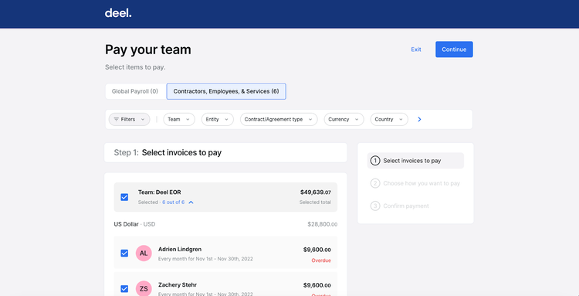Image resolution: width=579 pixels, height=296 pixels.
Task: Click Adrien Lindgren's Overdue status
Action: (321, 260)
